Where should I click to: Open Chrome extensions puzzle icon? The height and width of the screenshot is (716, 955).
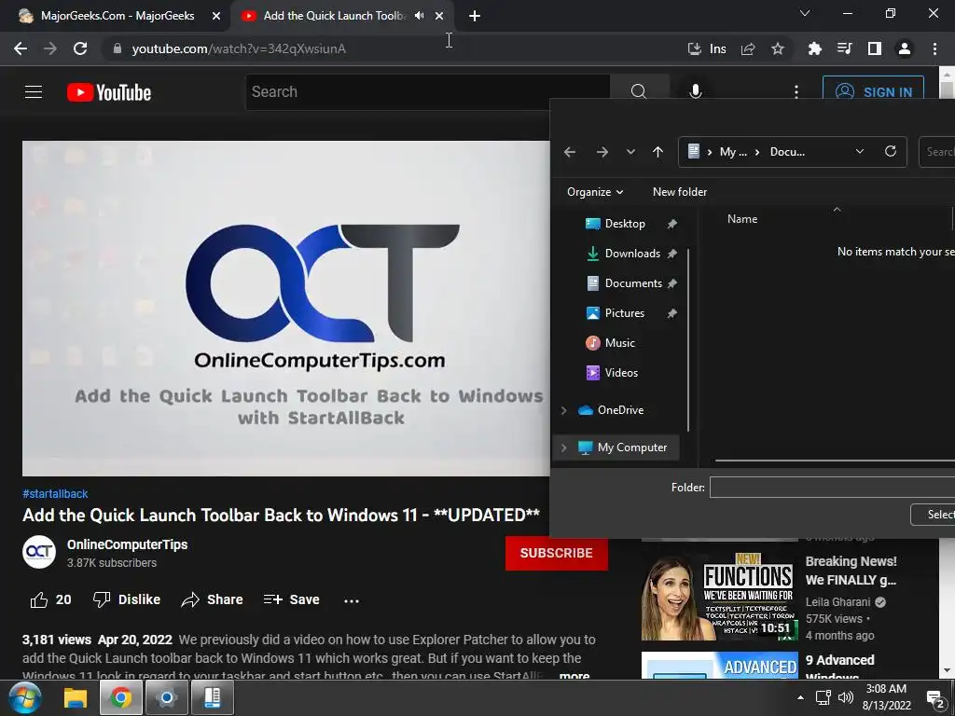pyautogui.click(x=815, y=48)
